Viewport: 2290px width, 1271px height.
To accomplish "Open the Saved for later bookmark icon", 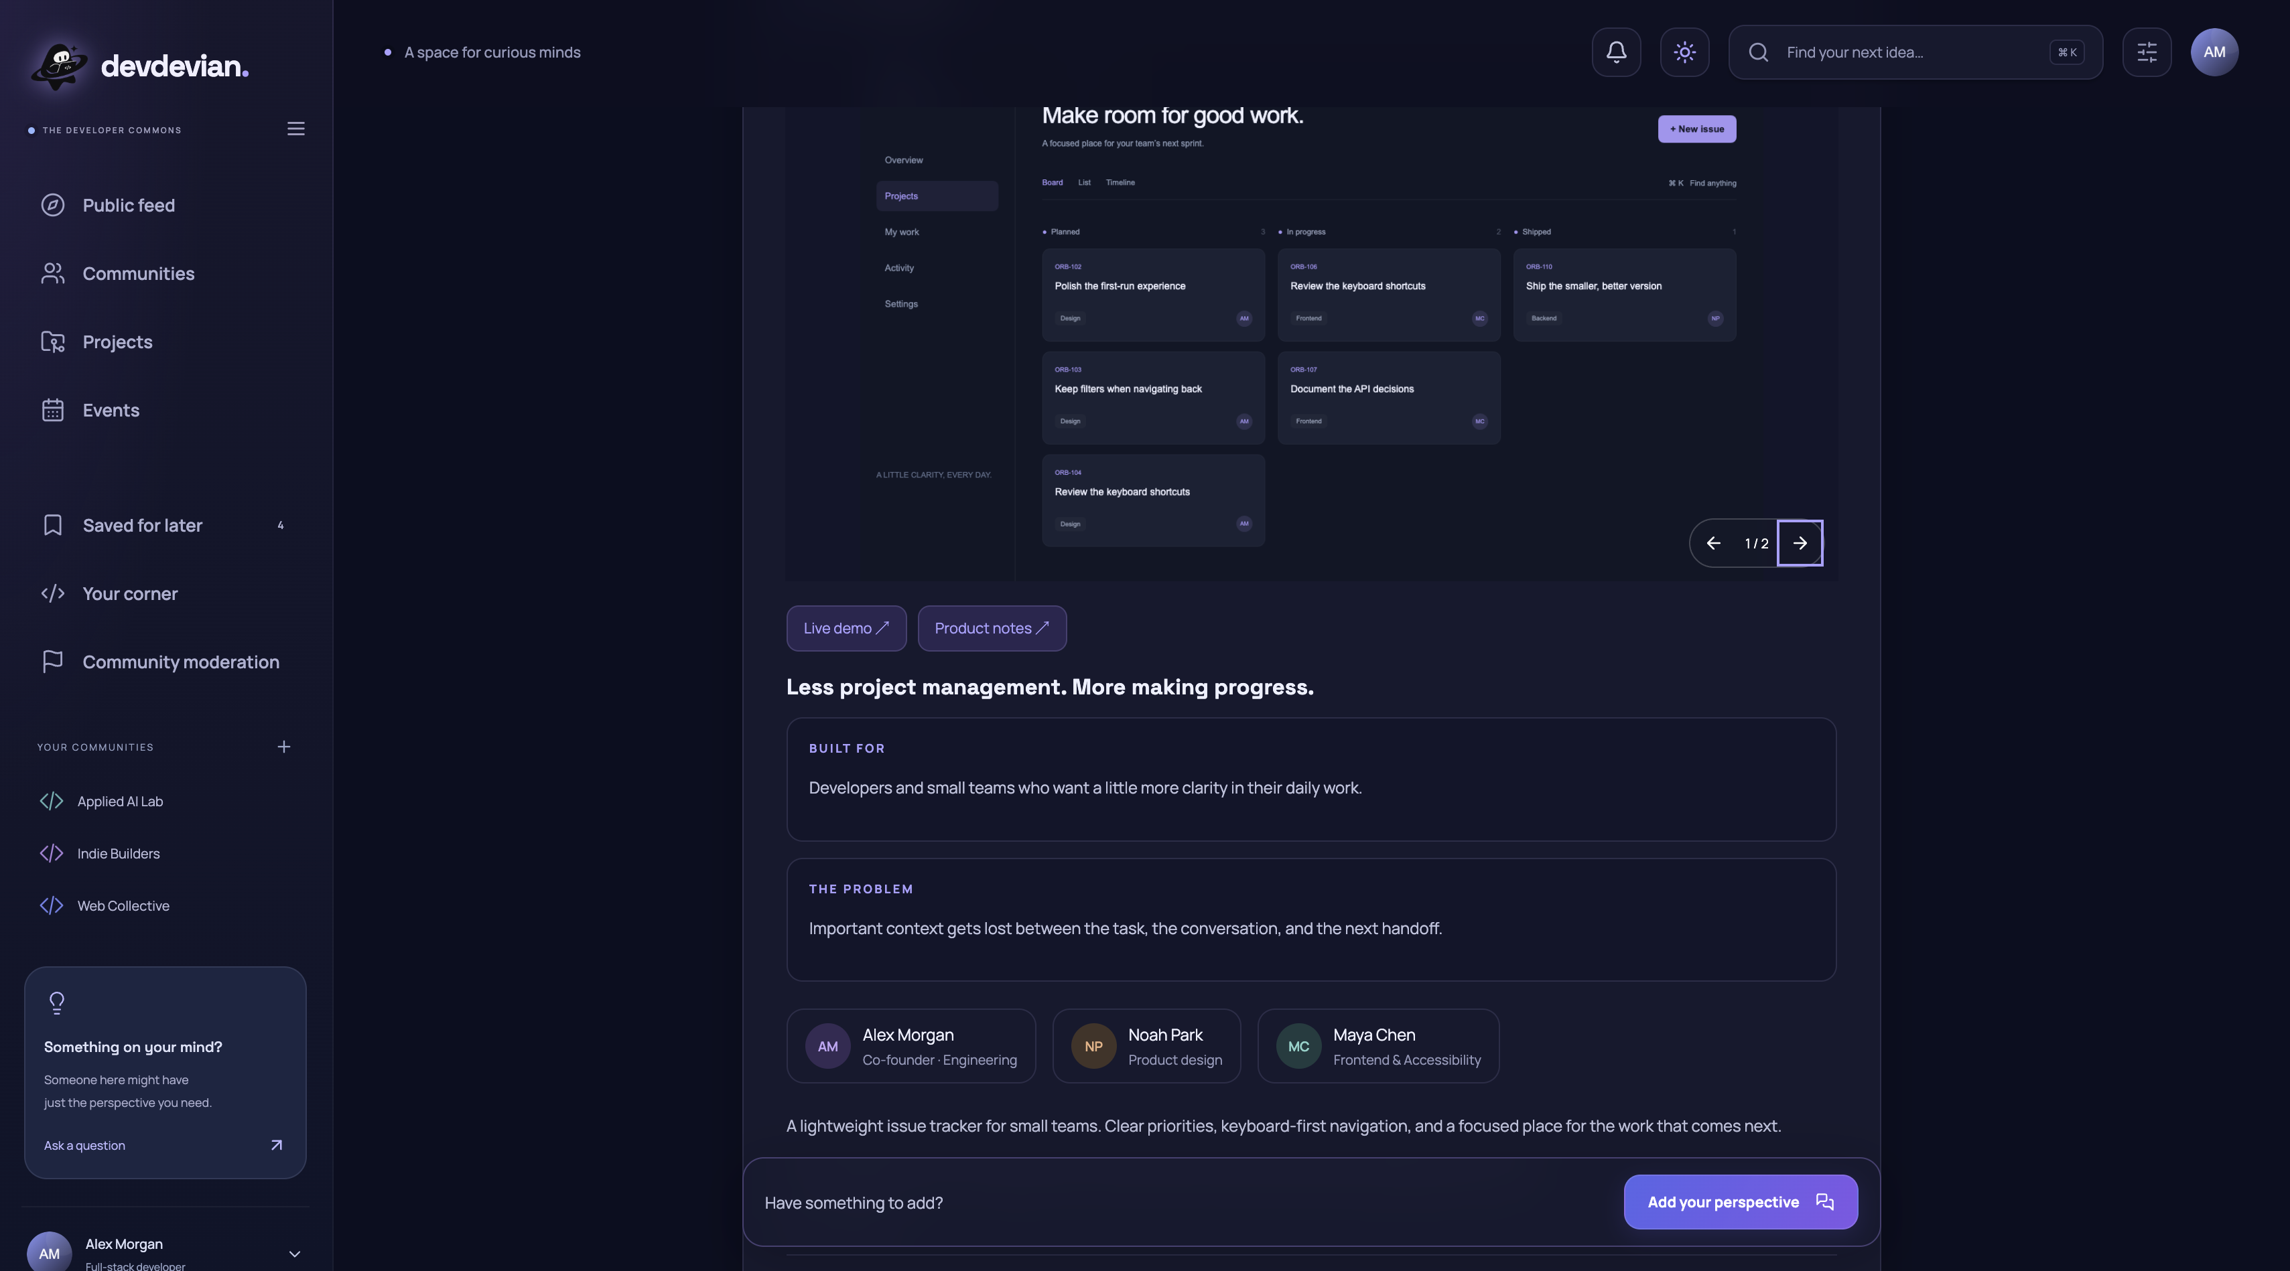I will (x=52, y=525).
